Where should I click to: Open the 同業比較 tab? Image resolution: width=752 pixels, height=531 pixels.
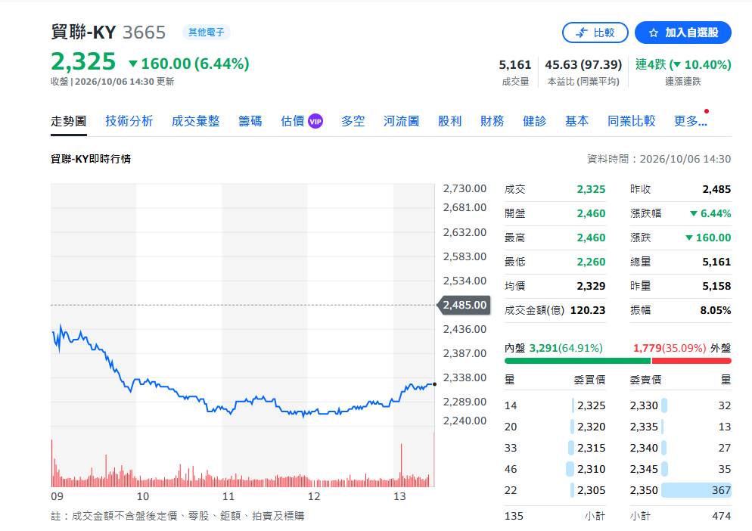click(x=632, y=121)
